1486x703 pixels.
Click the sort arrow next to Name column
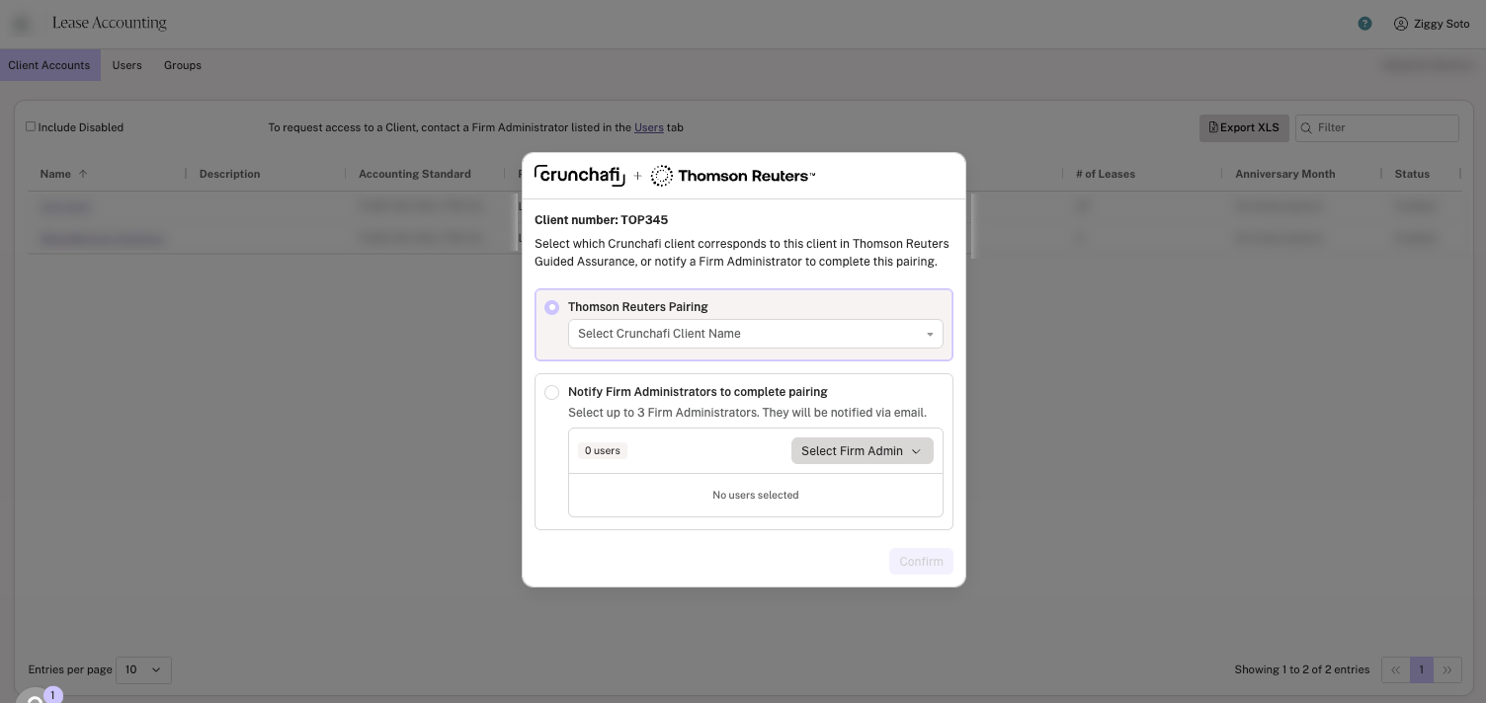point(83,174)
